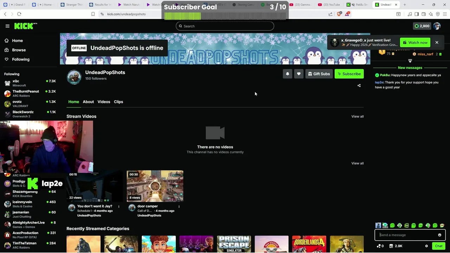Image resolution: width=450 pixels, height=253 pixels.
Task: Click the last emote in quick row
Action: (x=442, y=226)
